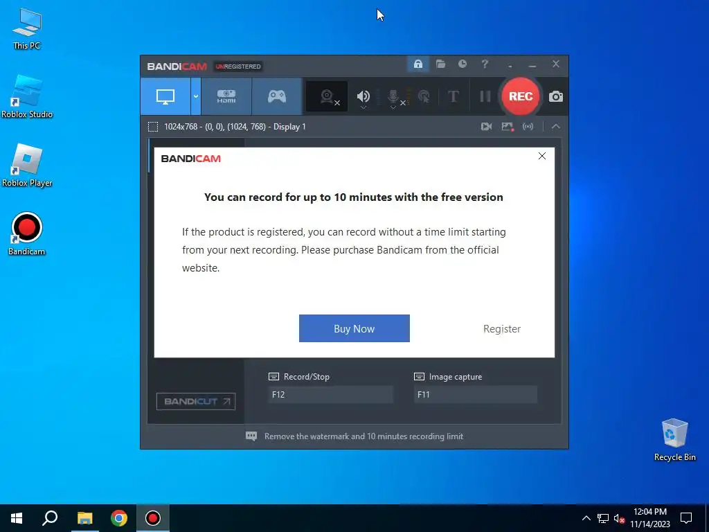The image size is (709, 532).
Task: Open video settings camcorder icon
Action: (x=487, y=127)
